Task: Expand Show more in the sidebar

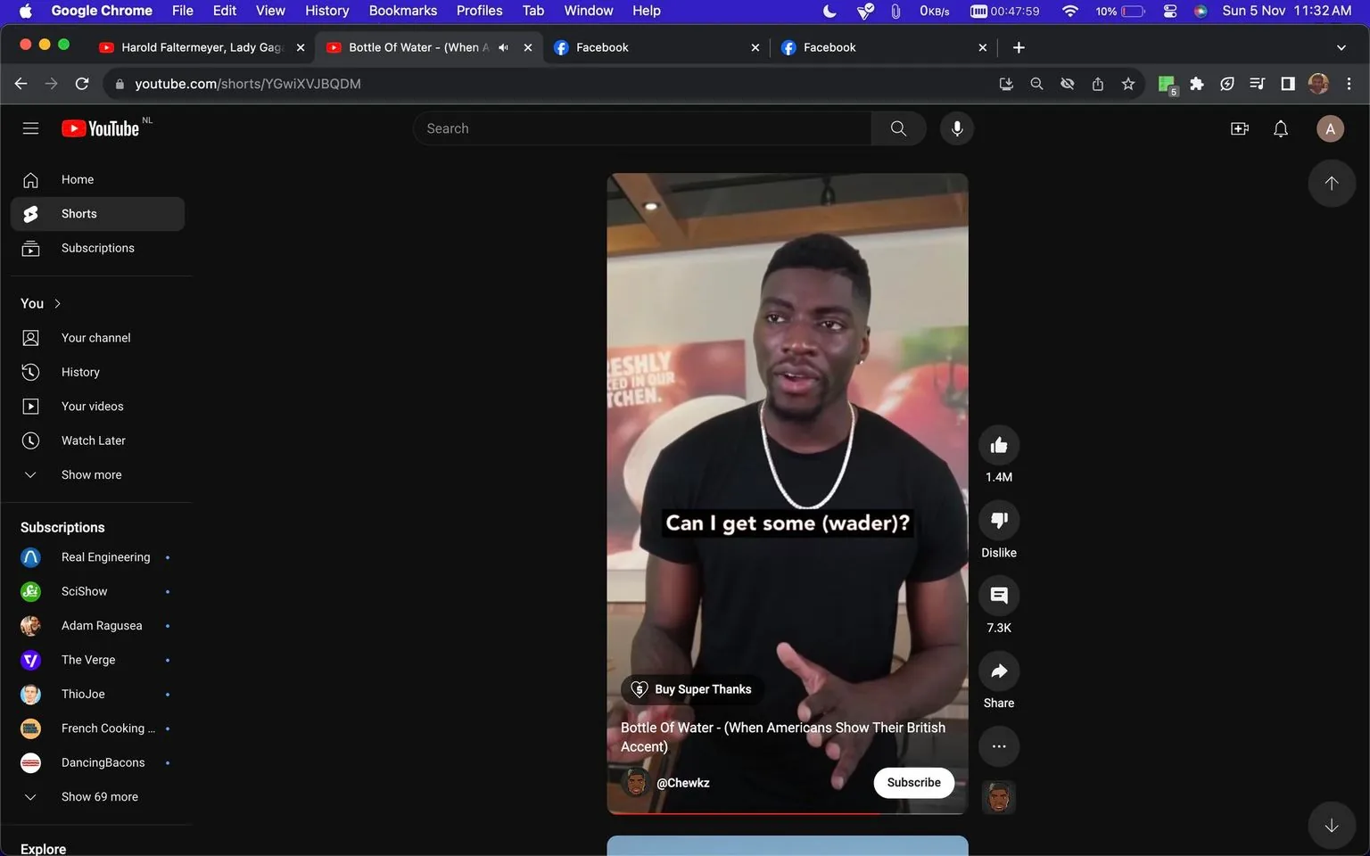Action: point(90,474)
